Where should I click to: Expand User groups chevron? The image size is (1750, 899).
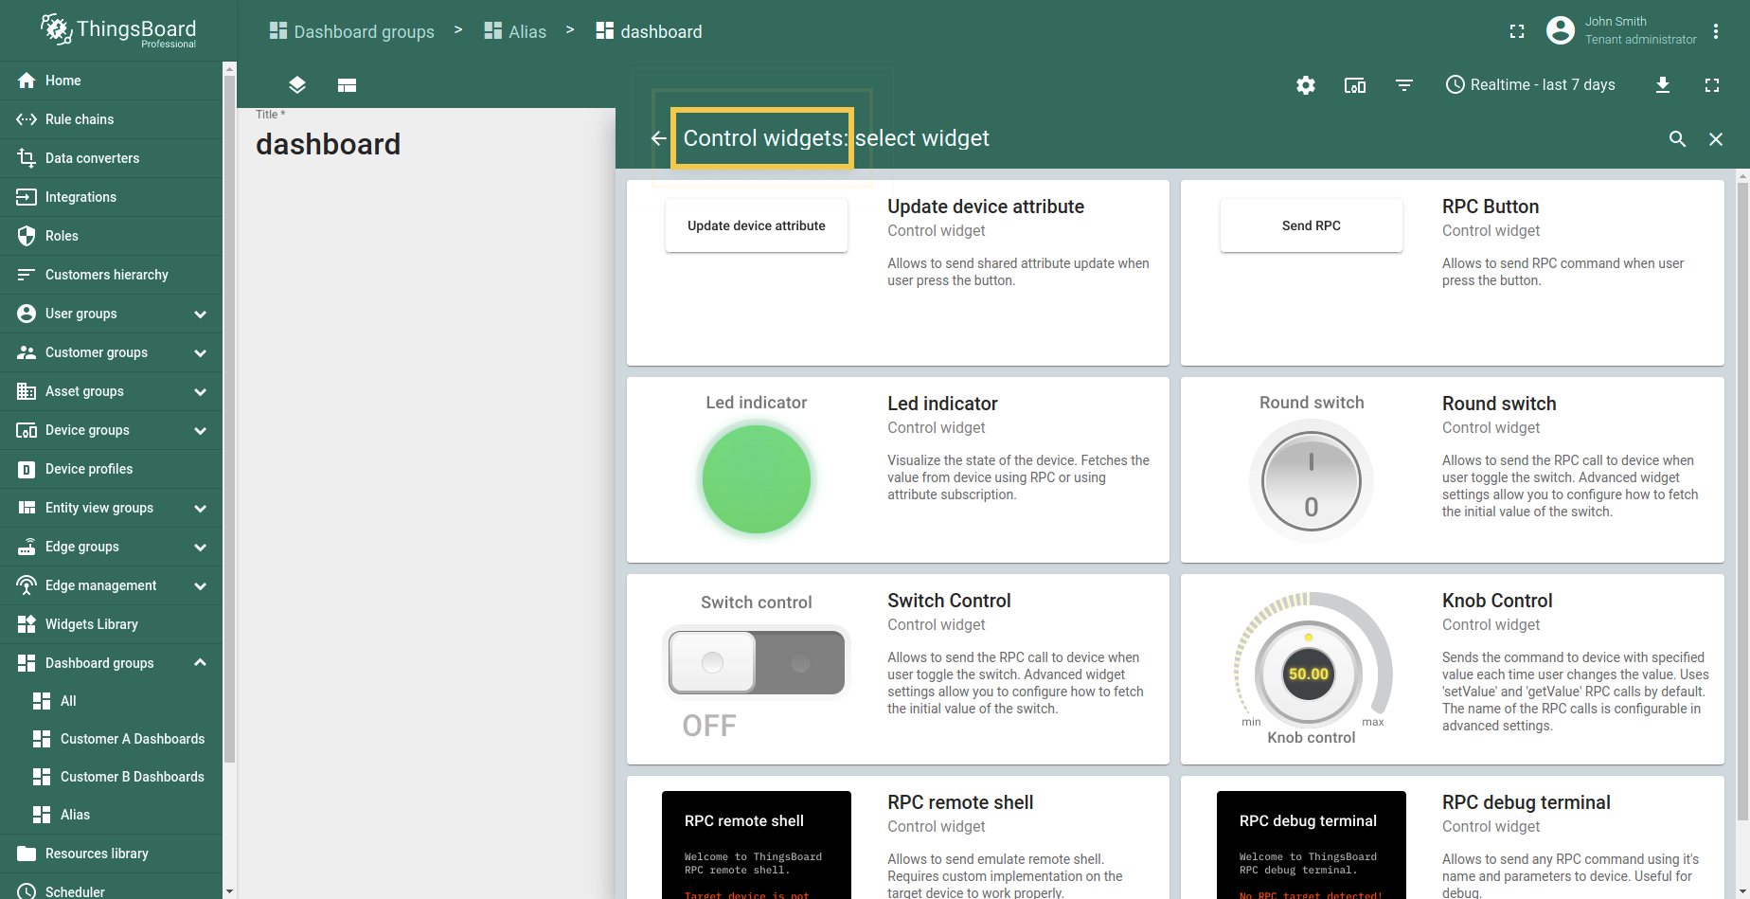tap(200, 314)
